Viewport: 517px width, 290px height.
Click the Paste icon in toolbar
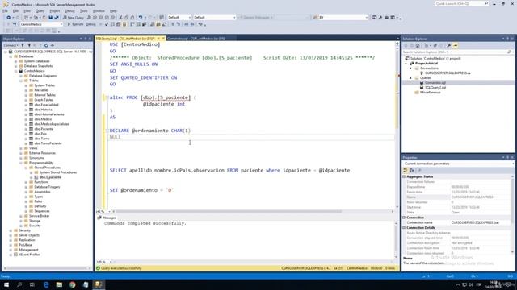pos(132,18)
